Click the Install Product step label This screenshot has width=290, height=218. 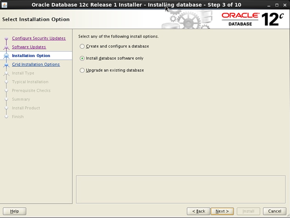tap(26, 108)
